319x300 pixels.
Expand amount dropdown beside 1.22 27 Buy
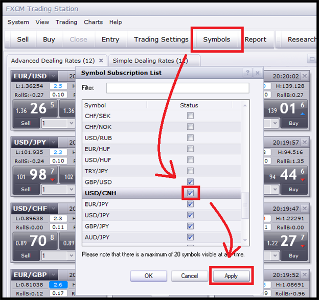pyautogui.click(x=275, y=256)
